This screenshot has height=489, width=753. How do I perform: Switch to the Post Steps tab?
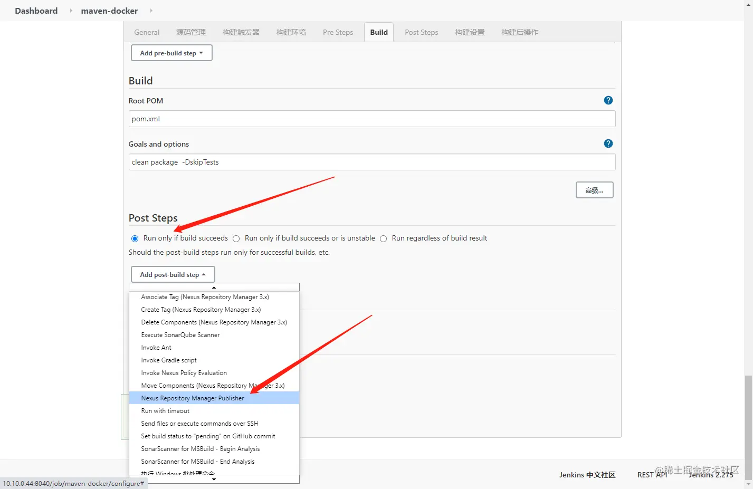click(422, 32)
